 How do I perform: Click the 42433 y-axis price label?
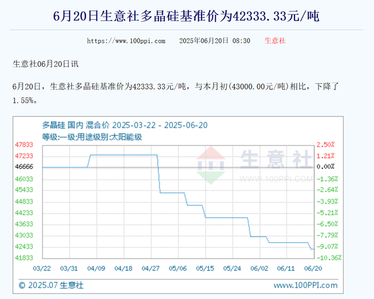point(24,246)
